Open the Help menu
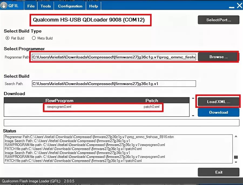This screenshot has height=185, width=243. coord(94,6)
